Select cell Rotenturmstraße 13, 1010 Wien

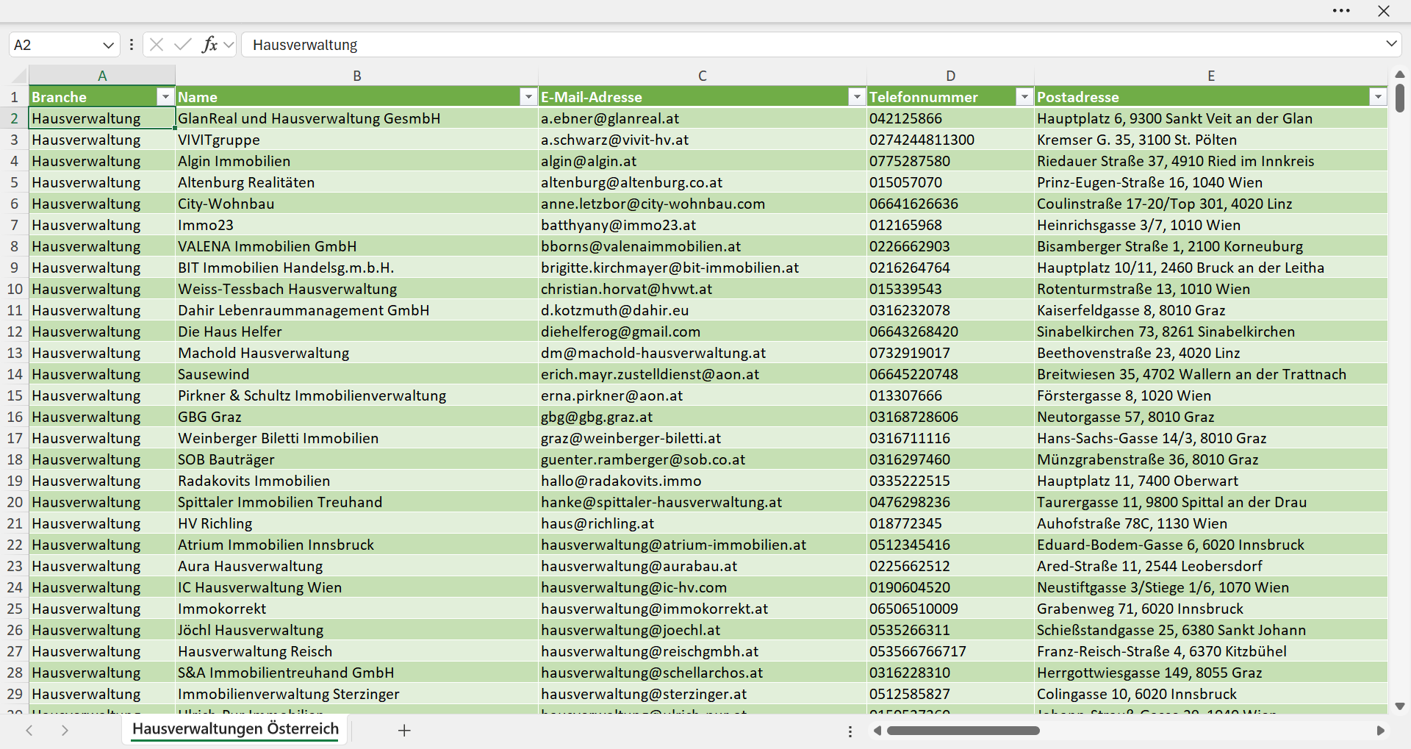point(1211,289)
